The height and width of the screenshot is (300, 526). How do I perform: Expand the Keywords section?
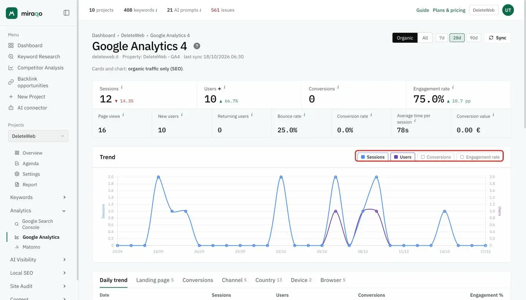tap(38, 197)
